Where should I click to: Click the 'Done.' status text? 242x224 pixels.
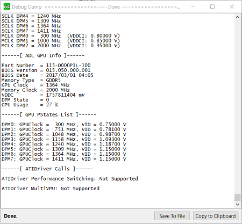coord(11,216)
